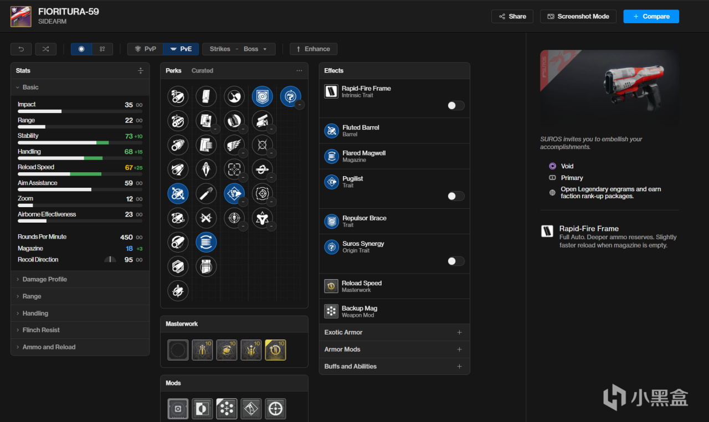Click the Stats panel header adjust icon

(141, 70)
